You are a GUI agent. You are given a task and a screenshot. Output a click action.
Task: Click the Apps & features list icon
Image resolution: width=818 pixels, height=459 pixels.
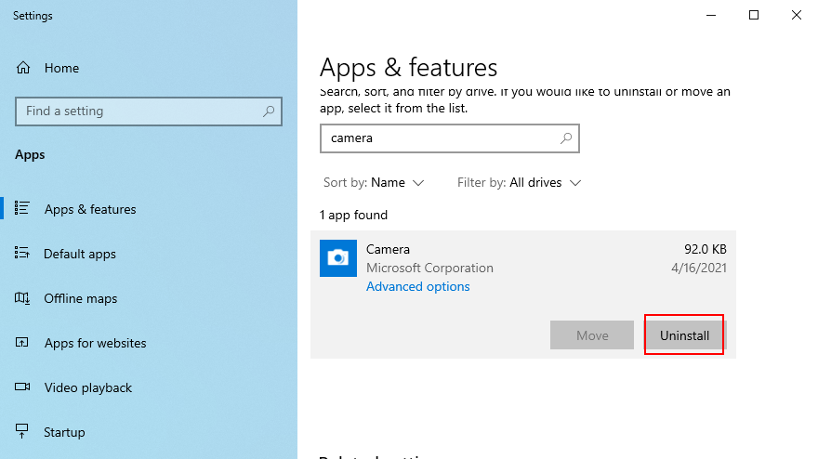point(22,208)
